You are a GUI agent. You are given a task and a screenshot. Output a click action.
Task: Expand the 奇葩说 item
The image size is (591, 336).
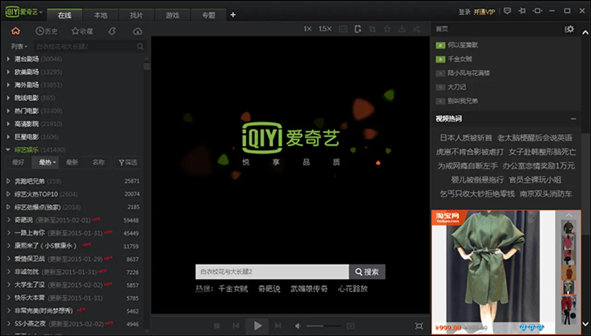(x=8, y=220)
